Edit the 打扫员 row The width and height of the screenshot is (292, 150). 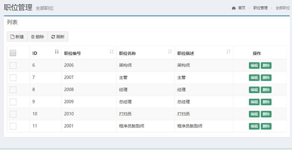254,114
